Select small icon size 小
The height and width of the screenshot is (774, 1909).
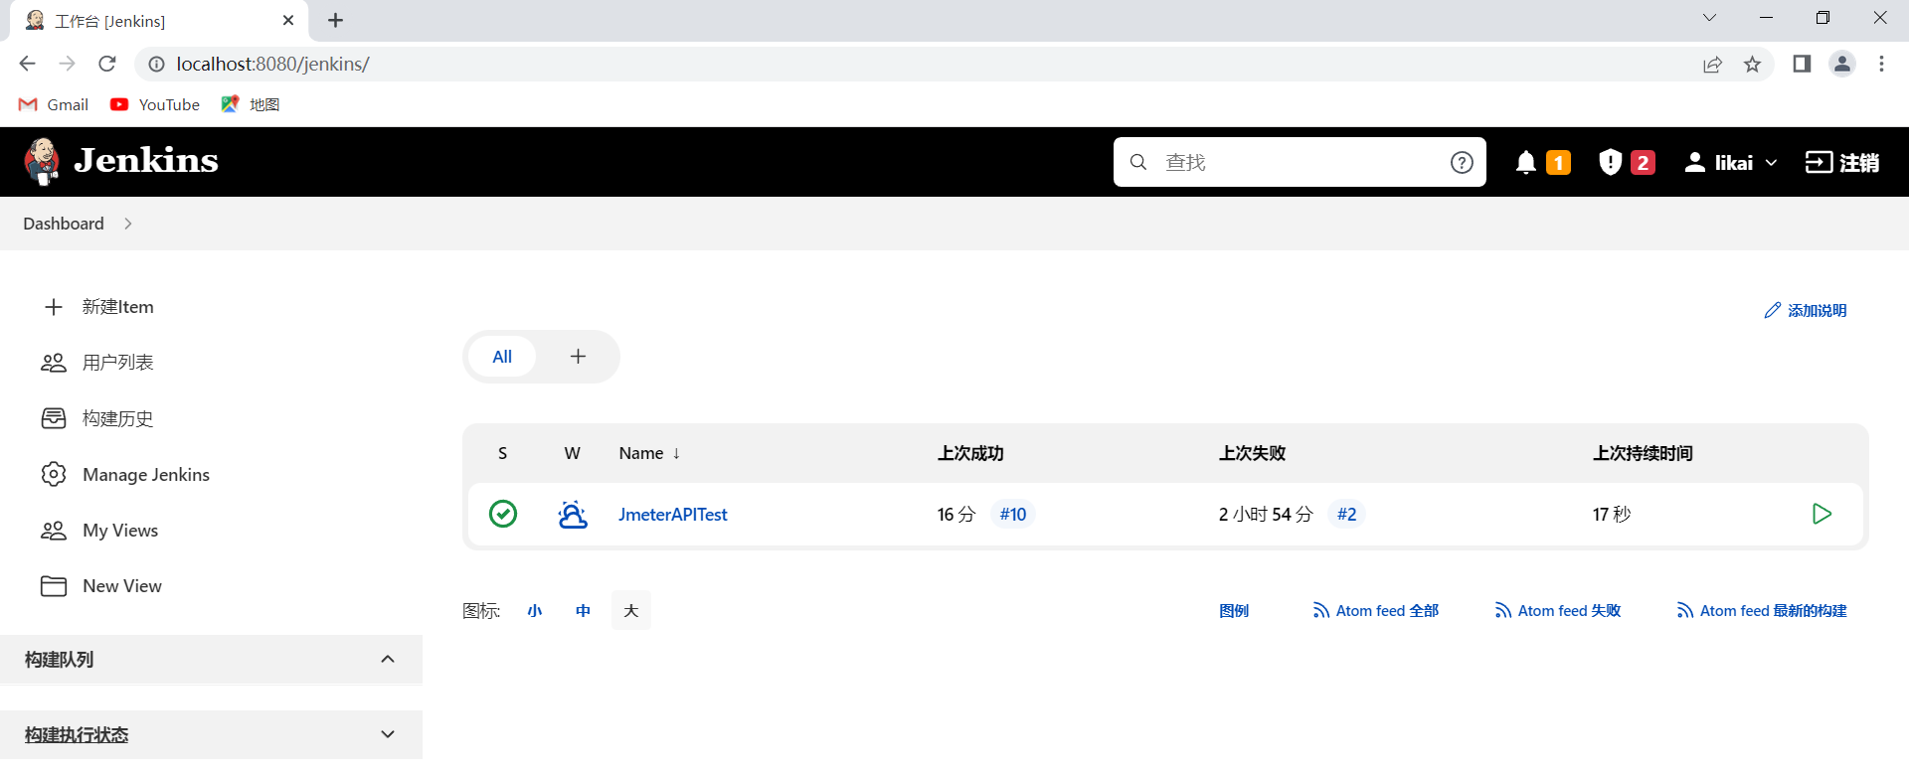535,610
